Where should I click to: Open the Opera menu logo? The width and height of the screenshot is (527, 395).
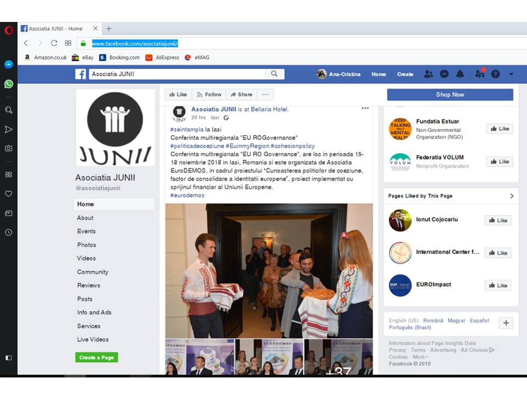(9, 30)
